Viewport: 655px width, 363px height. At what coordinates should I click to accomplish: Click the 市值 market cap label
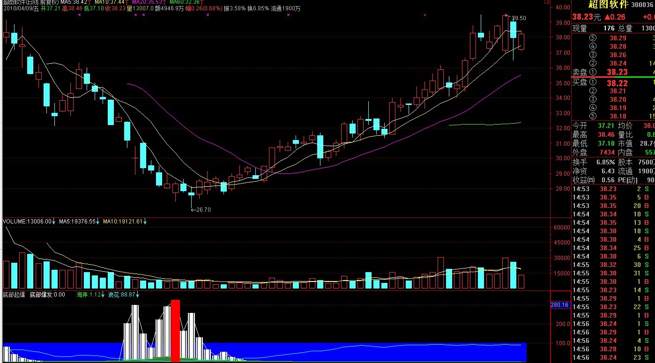(x=625, y=143)
